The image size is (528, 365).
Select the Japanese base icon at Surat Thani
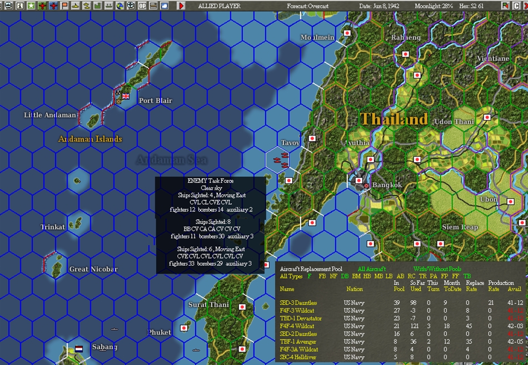tap(242, 307)
